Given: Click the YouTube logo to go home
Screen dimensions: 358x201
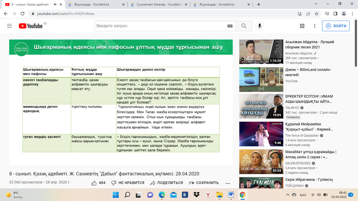Looking at the screenshot, I should point(31,26).
